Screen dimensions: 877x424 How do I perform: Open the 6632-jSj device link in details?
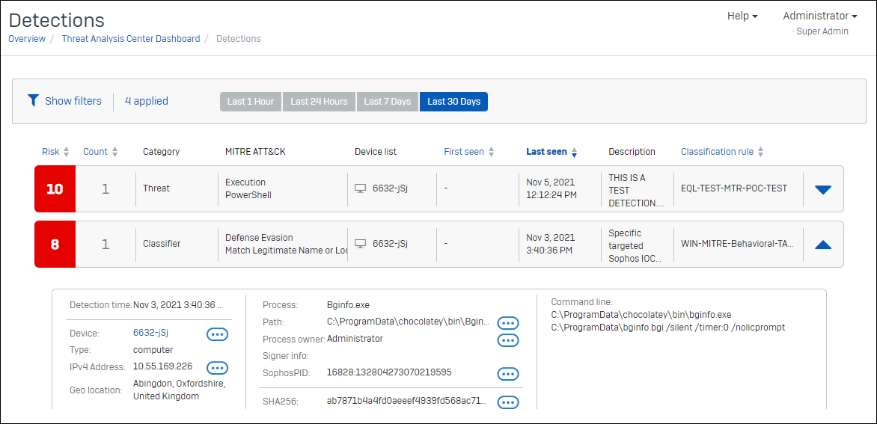tap(150, 334)
